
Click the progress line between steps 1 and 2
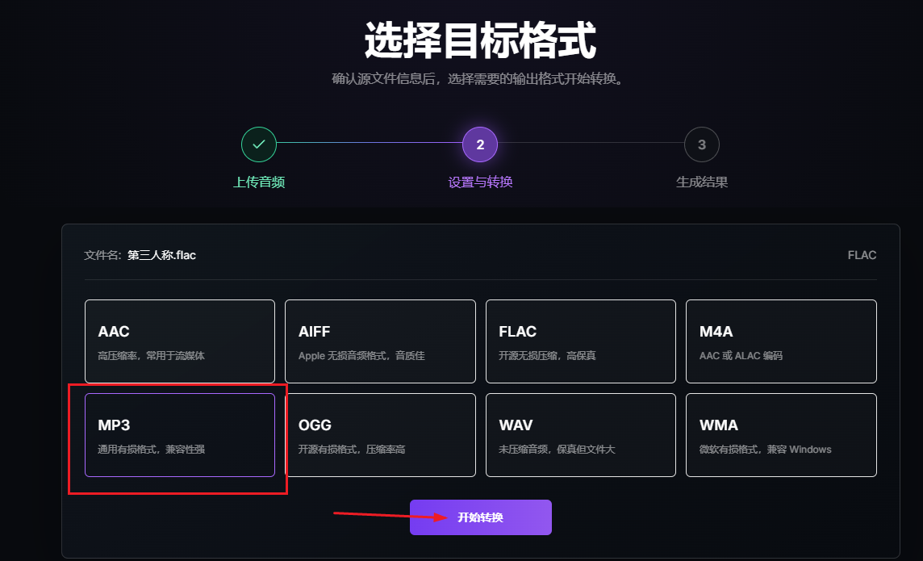tap(370, 142)
